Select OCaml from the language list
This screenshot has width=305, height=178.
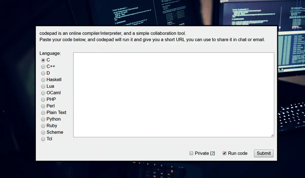coord(43,93)
